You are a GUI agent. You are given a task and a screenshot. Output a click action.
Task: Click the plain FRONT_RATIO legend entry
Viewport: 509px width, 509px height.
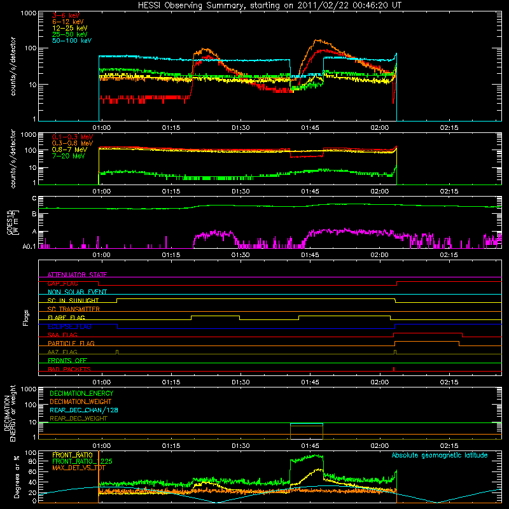pos(73,455)
